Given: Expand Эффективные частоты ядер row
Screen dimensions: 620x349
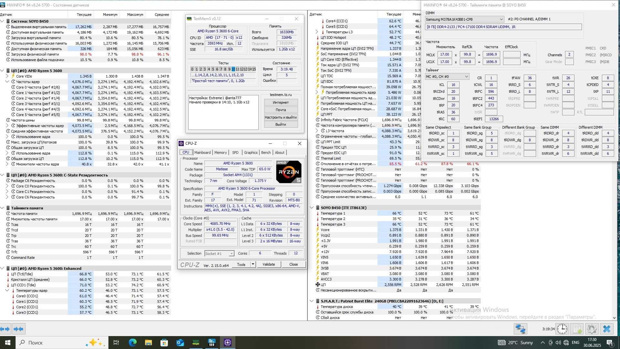Looking at the screenshot, I should point(7,126).
